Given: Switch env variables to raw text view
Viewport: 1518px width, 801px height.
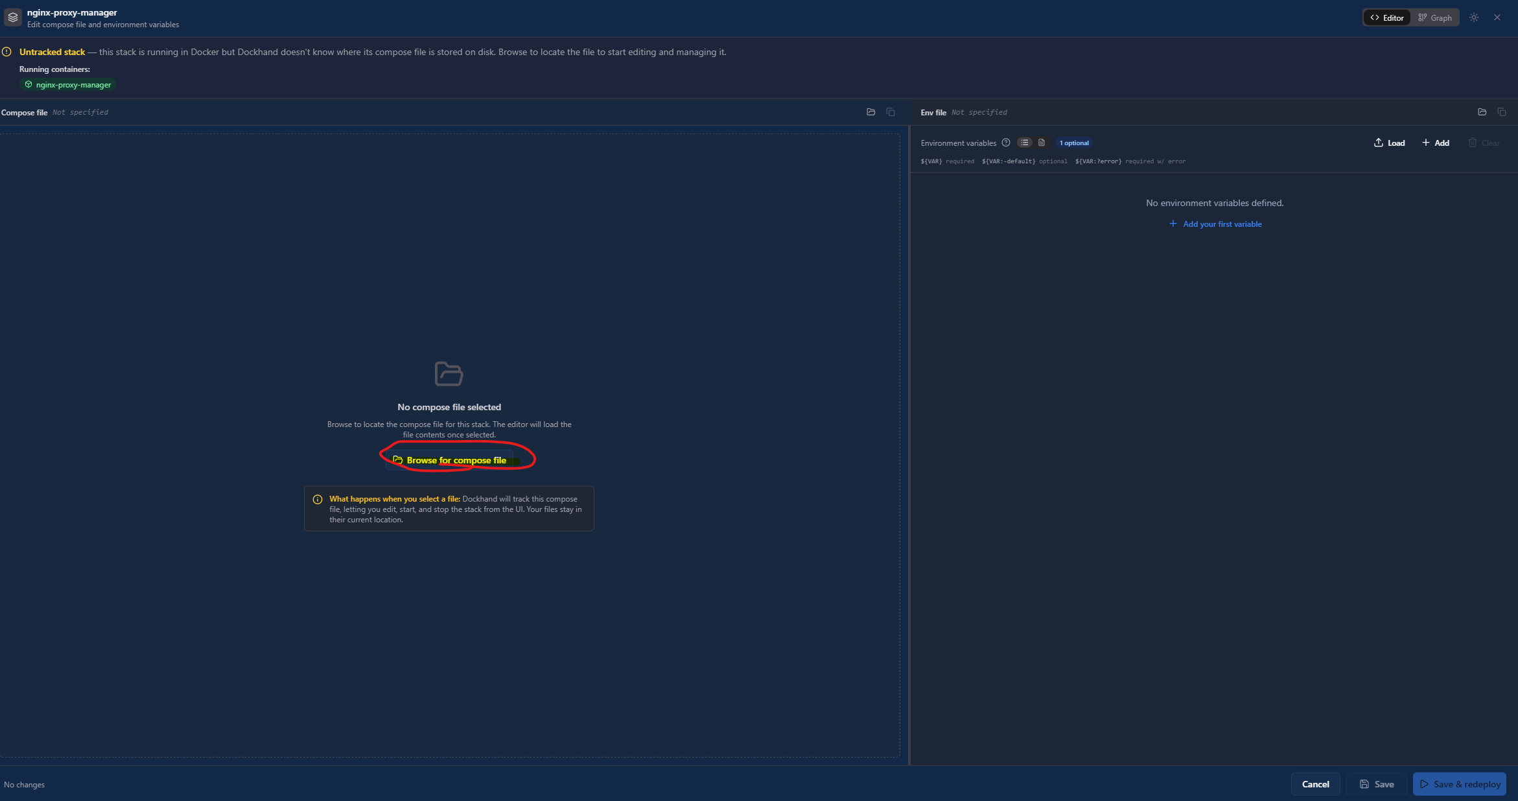Looking at the screenshot, I should [x=1042, y=143].
